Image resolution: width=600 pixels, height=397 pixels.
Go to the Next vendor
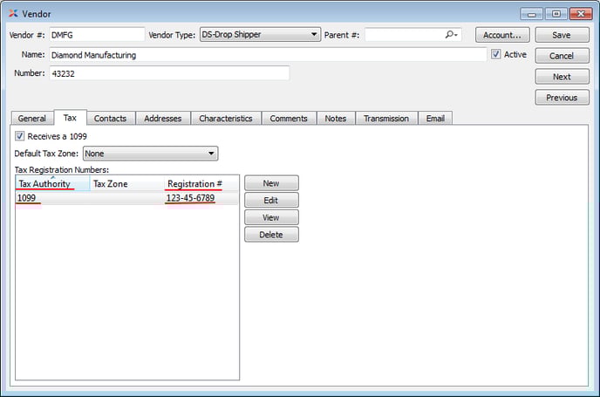(562, 77)
